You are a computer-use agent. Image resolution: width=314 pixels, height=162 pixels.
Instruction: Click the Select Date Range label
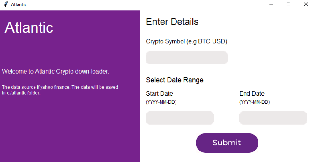click(x=175, y=80)
